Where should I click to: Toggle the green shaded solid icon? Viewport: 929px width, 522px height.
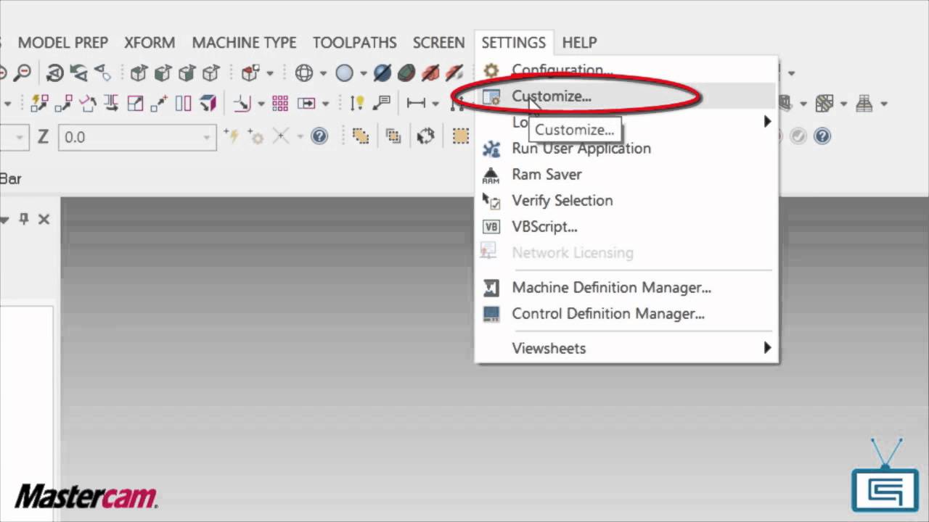(406, 72)
